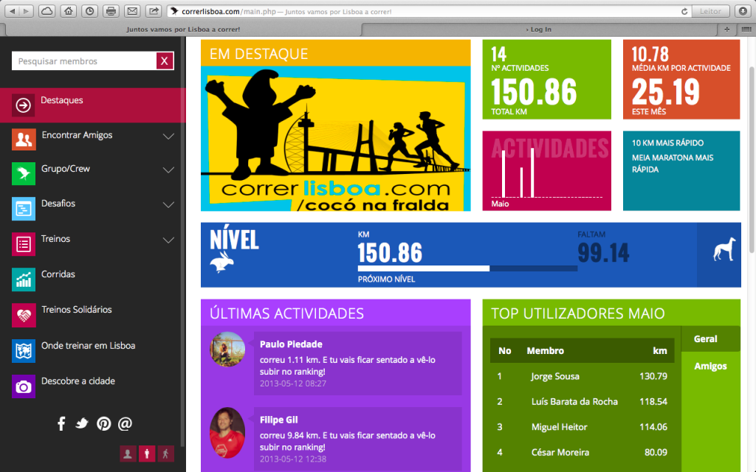The image size is (756, 472).
Task: Expand the Grupo/Crew submenu chevron
Action: [x=168, y=170]
